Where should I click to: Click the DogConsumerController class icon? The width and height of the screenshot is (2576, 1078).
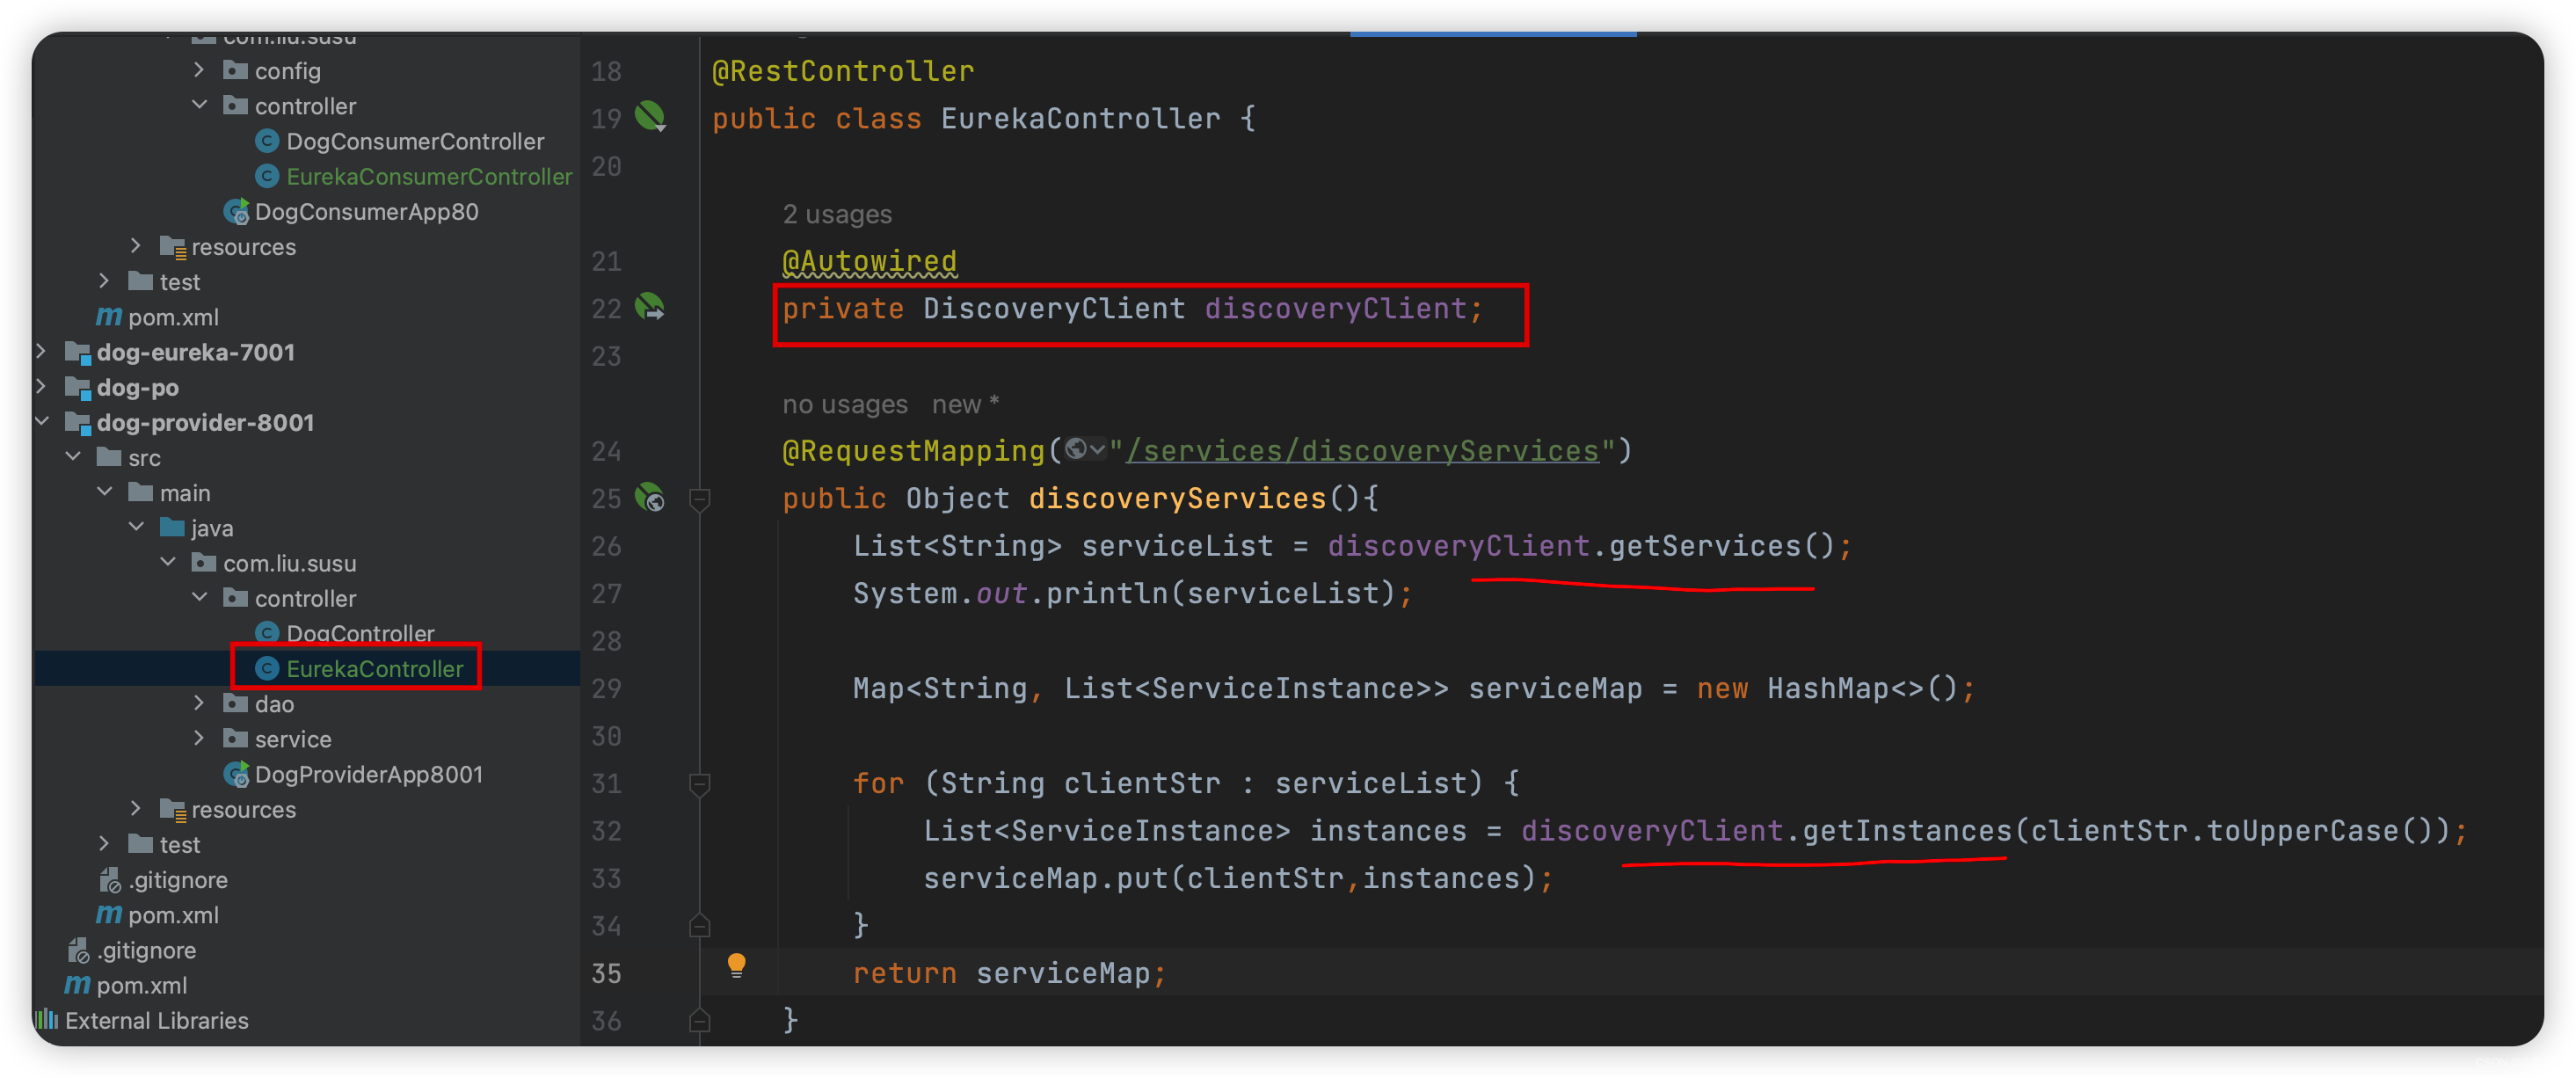[x=266, y=141]
